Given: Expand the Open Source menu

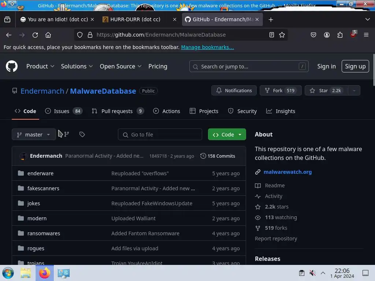Looking at the screenshot, I should [120, 66].
